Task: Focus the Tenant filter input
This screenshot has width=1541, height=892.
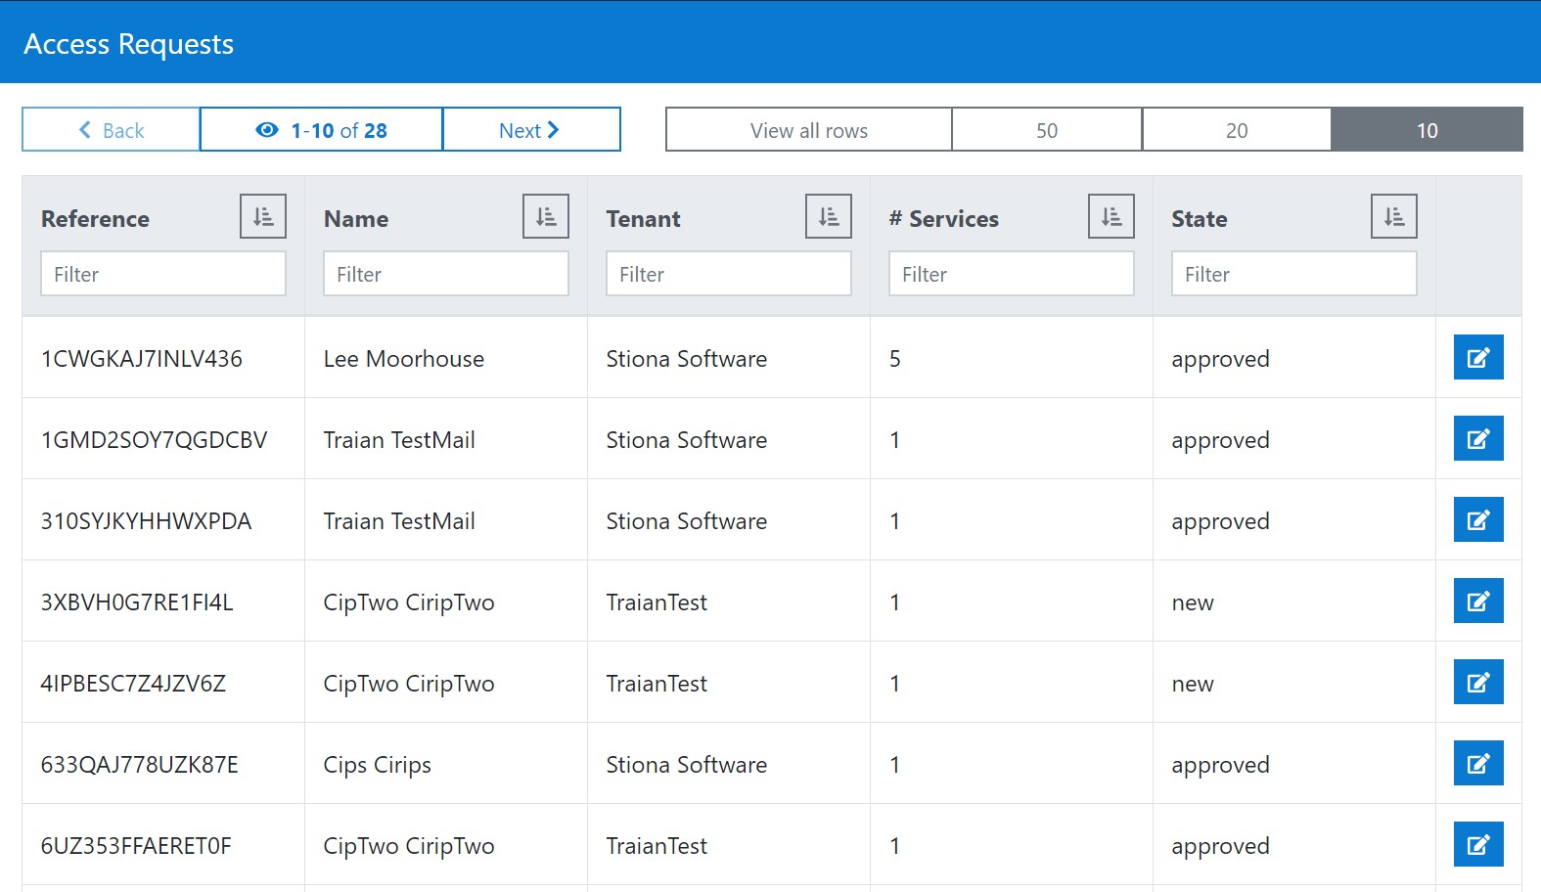Action: click(x=728, y=274)
